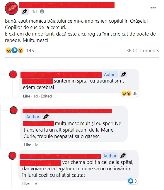
Task: Click the wow reaction emoji on post
Action: [x=21, y=50]
